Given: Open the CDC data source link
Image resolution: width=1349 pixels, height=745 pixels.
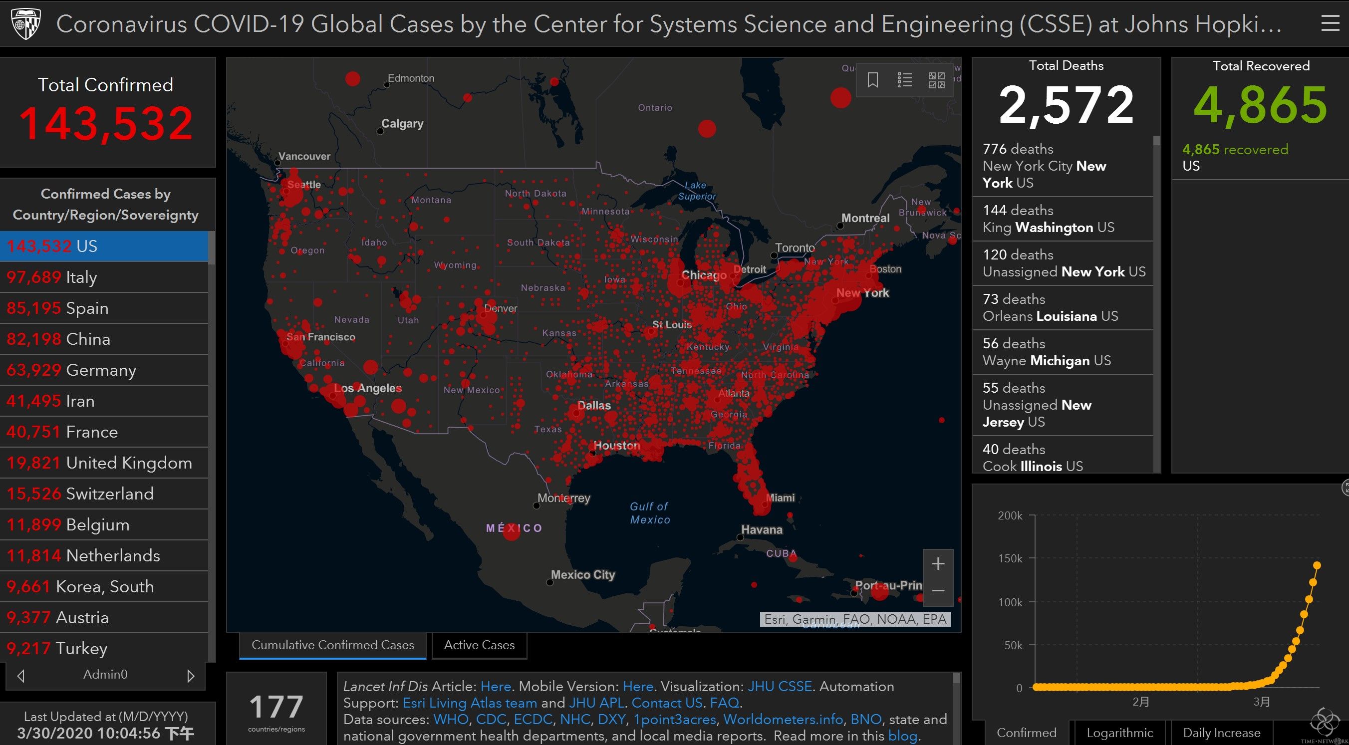Looking at the screenshot, I should (x=491, y=720).
